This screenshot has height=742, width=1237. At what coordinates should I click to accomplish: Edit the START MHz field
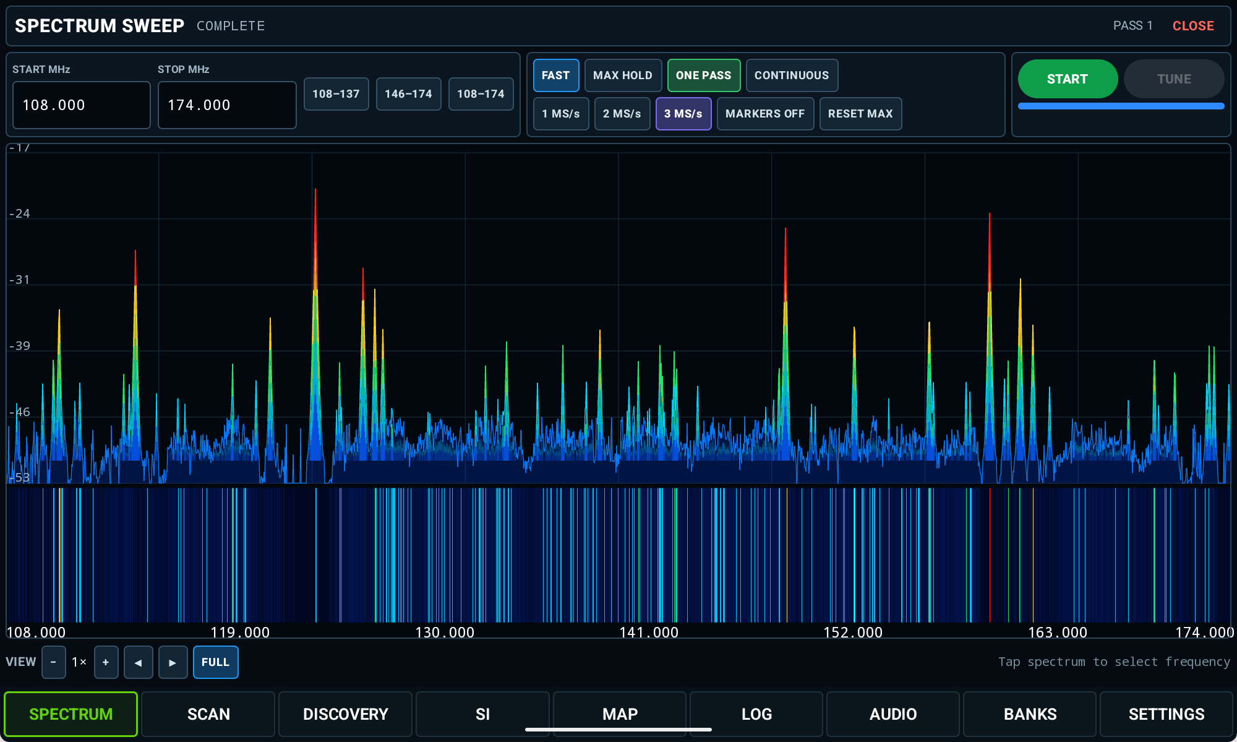pyautogui.click(x=82, y=105)
